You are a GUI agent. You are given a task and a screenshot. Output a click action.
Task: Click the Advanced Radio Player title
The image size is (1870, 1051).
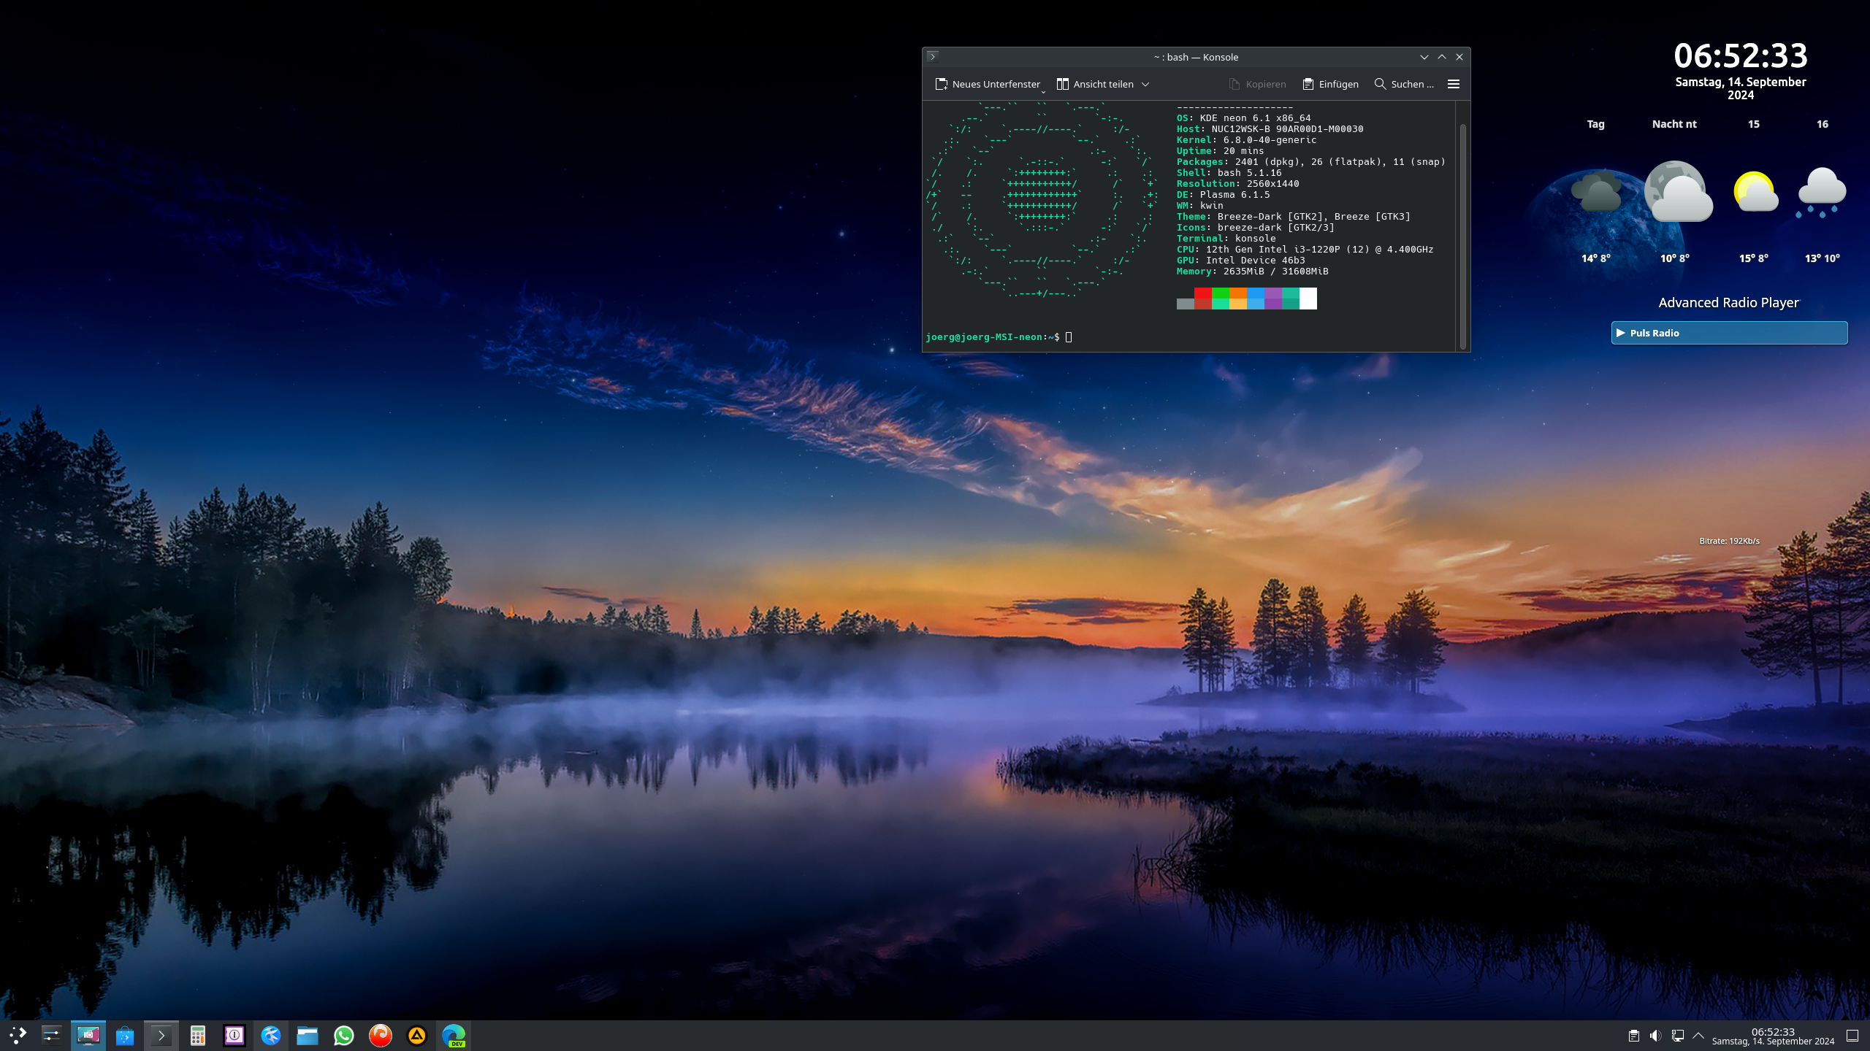click(x=1728, y=302)
